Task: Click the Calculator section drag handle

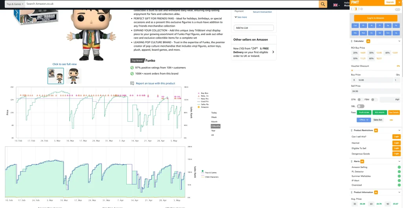Action: pyautogui.click(x=351, y=41)
